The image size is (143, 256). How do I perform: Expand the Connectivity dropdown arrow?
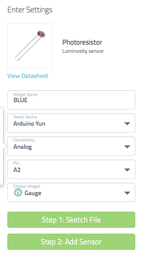click(x=127, y=147)
